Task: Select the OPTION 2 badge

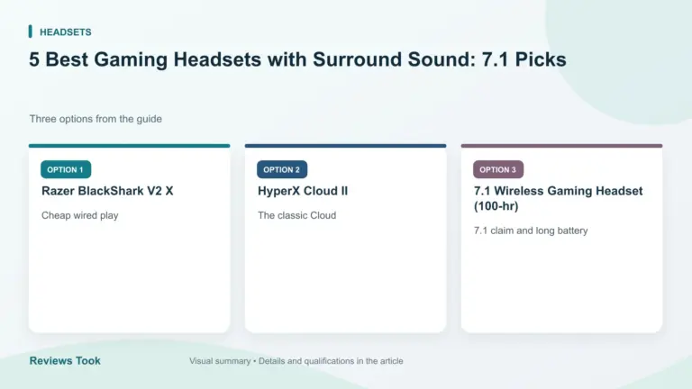Action: pos(282,169)
